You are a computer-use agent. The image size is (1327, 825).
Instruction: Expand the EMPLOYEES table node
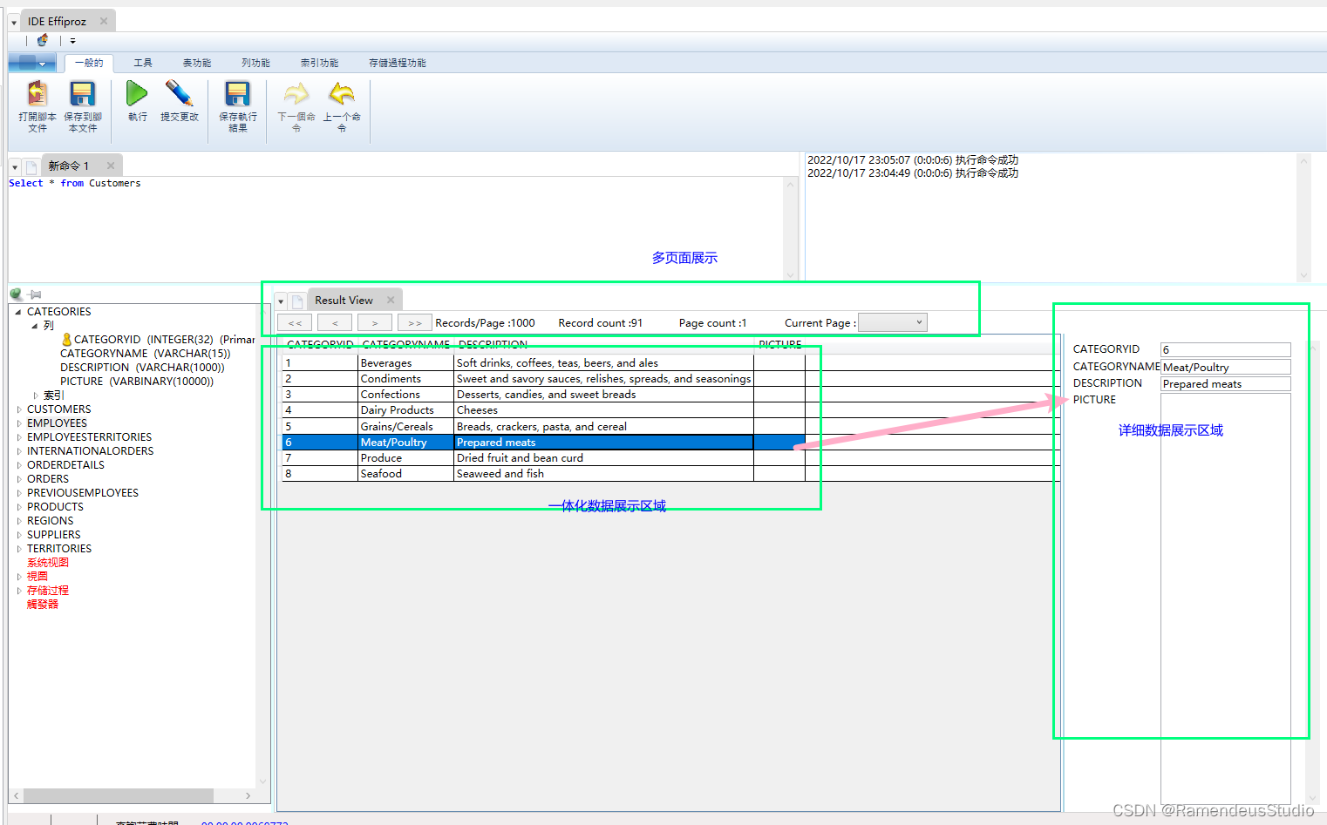tap(19, 423)
